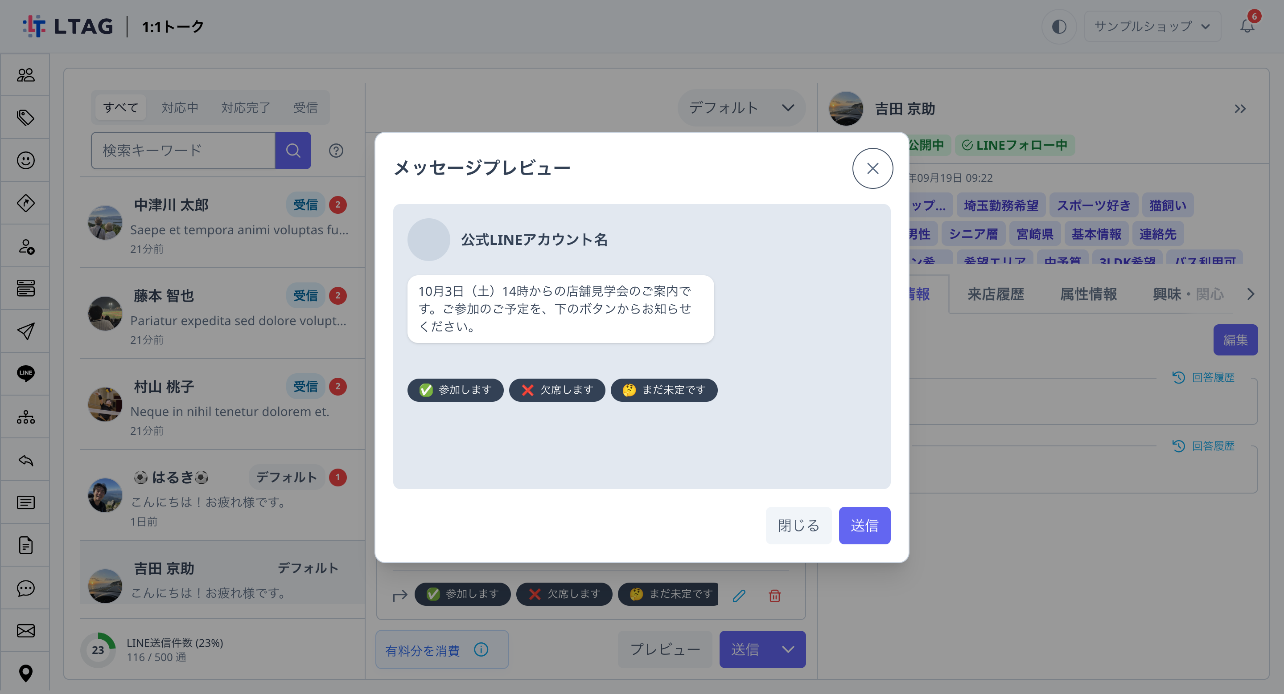Open the hierarchy tree sidebar icon
The width and height of the screenshot is (1284, 694).
click(25, 416)
